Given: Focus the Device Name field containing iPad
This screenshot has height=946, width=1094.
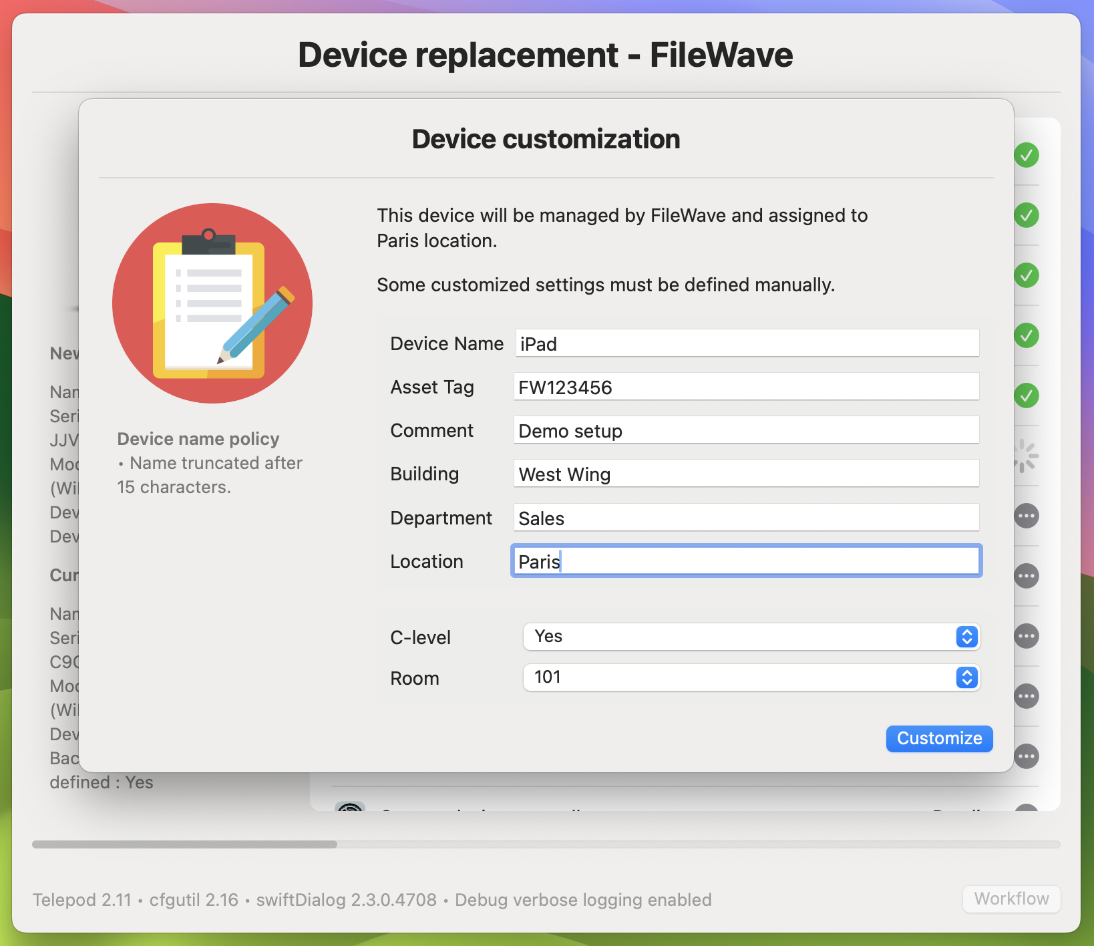Looking at the screenshot, I should [x=747, y=343].
